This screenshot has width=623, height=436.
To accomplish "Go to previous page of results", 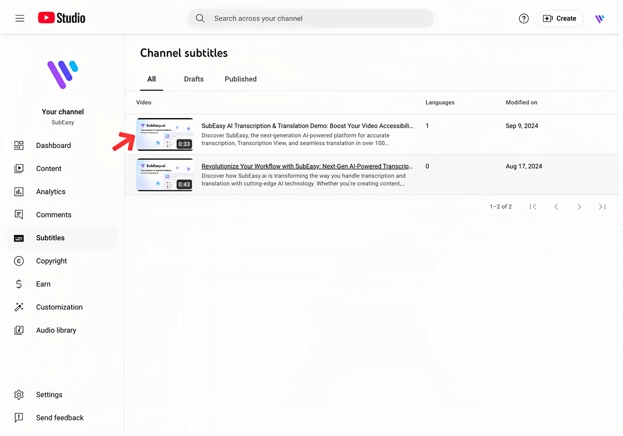I will click(556, 206).
